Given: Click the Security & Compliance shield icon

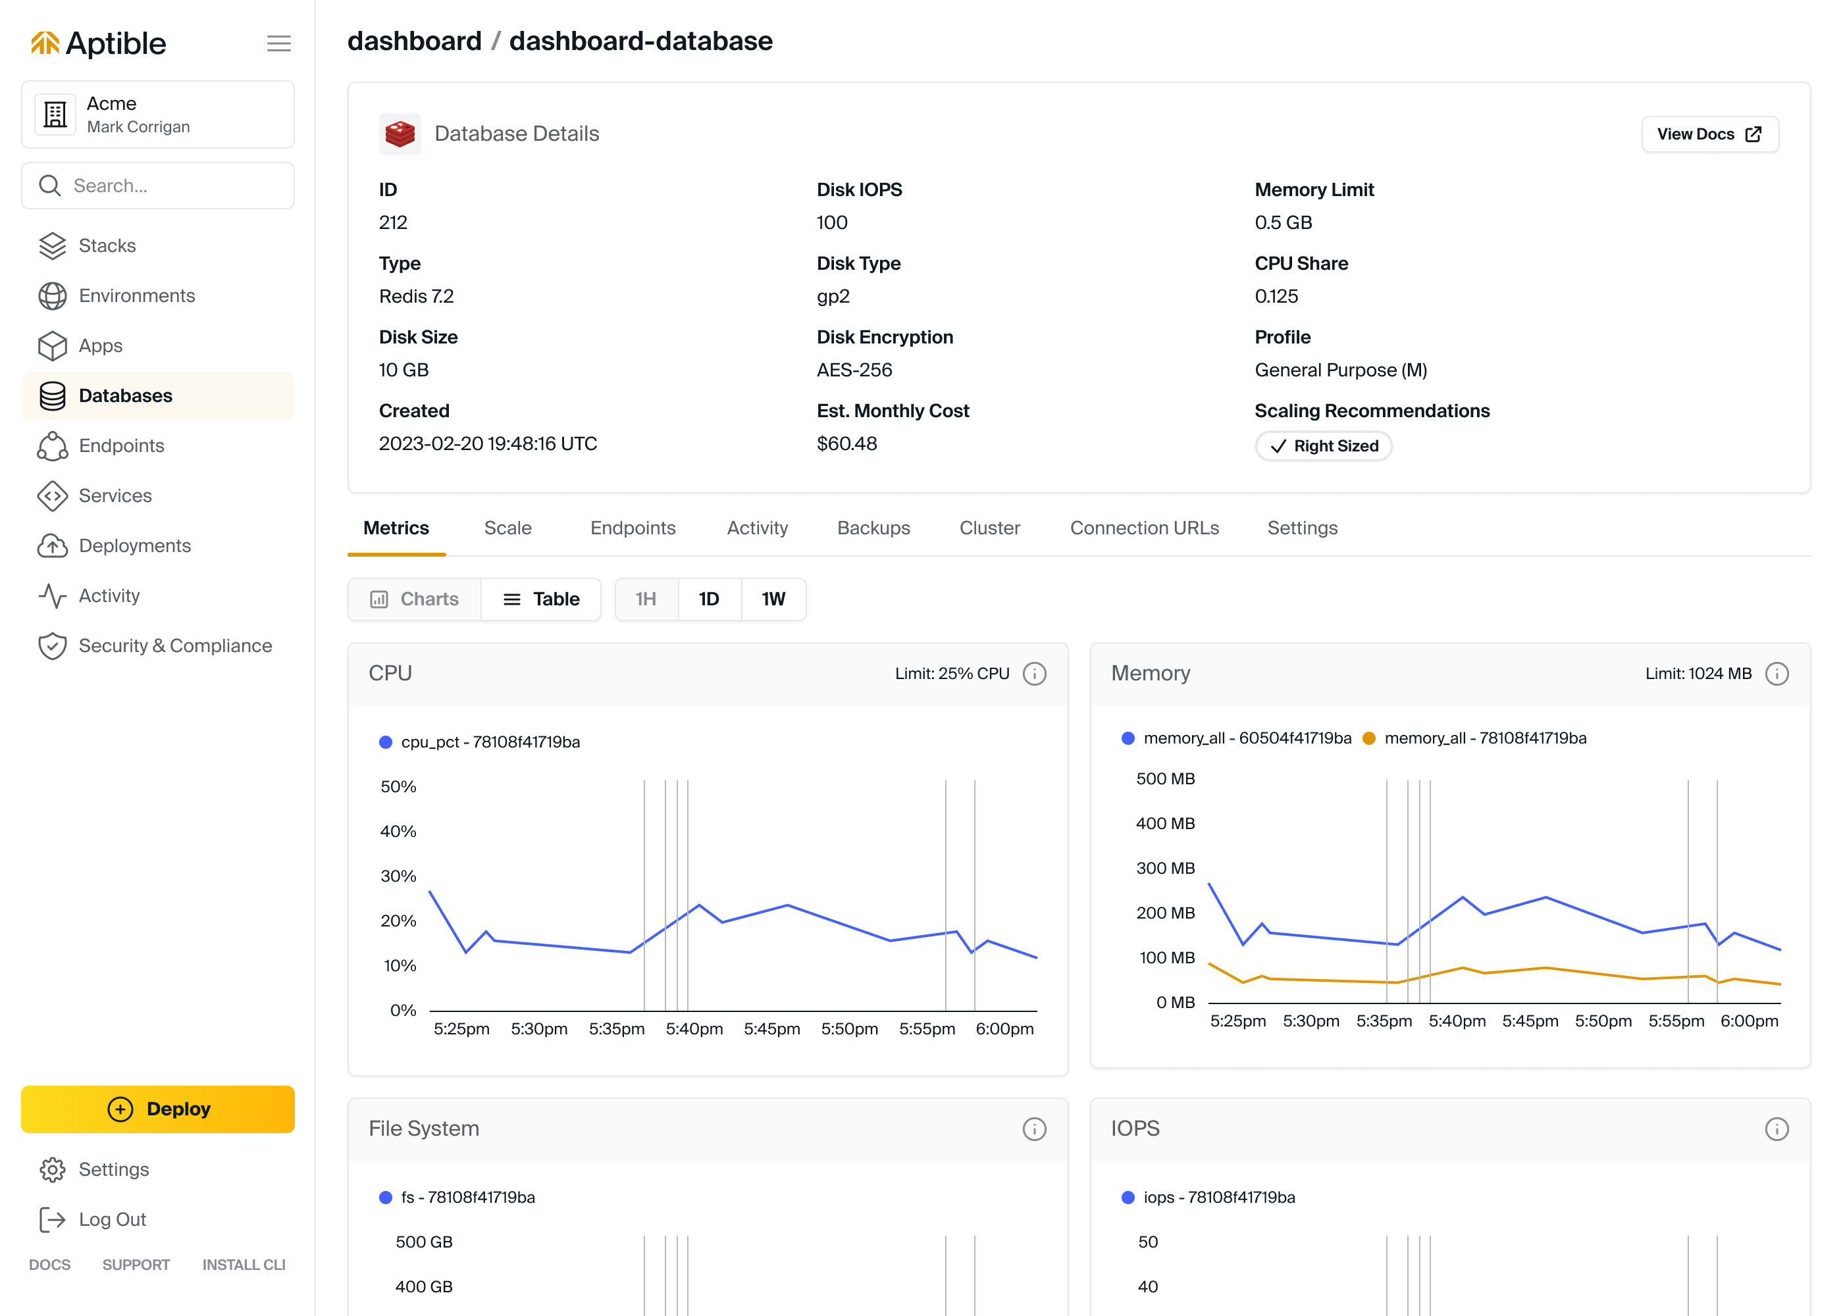Looking at the screenshot, I should tap(53, 646).
